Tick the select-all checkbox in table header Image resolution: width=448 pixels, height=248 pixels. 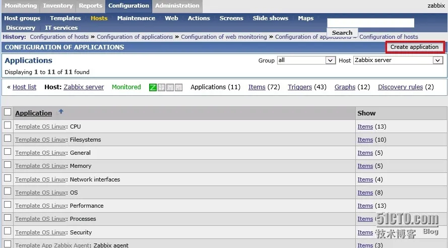tap(8, 112)
